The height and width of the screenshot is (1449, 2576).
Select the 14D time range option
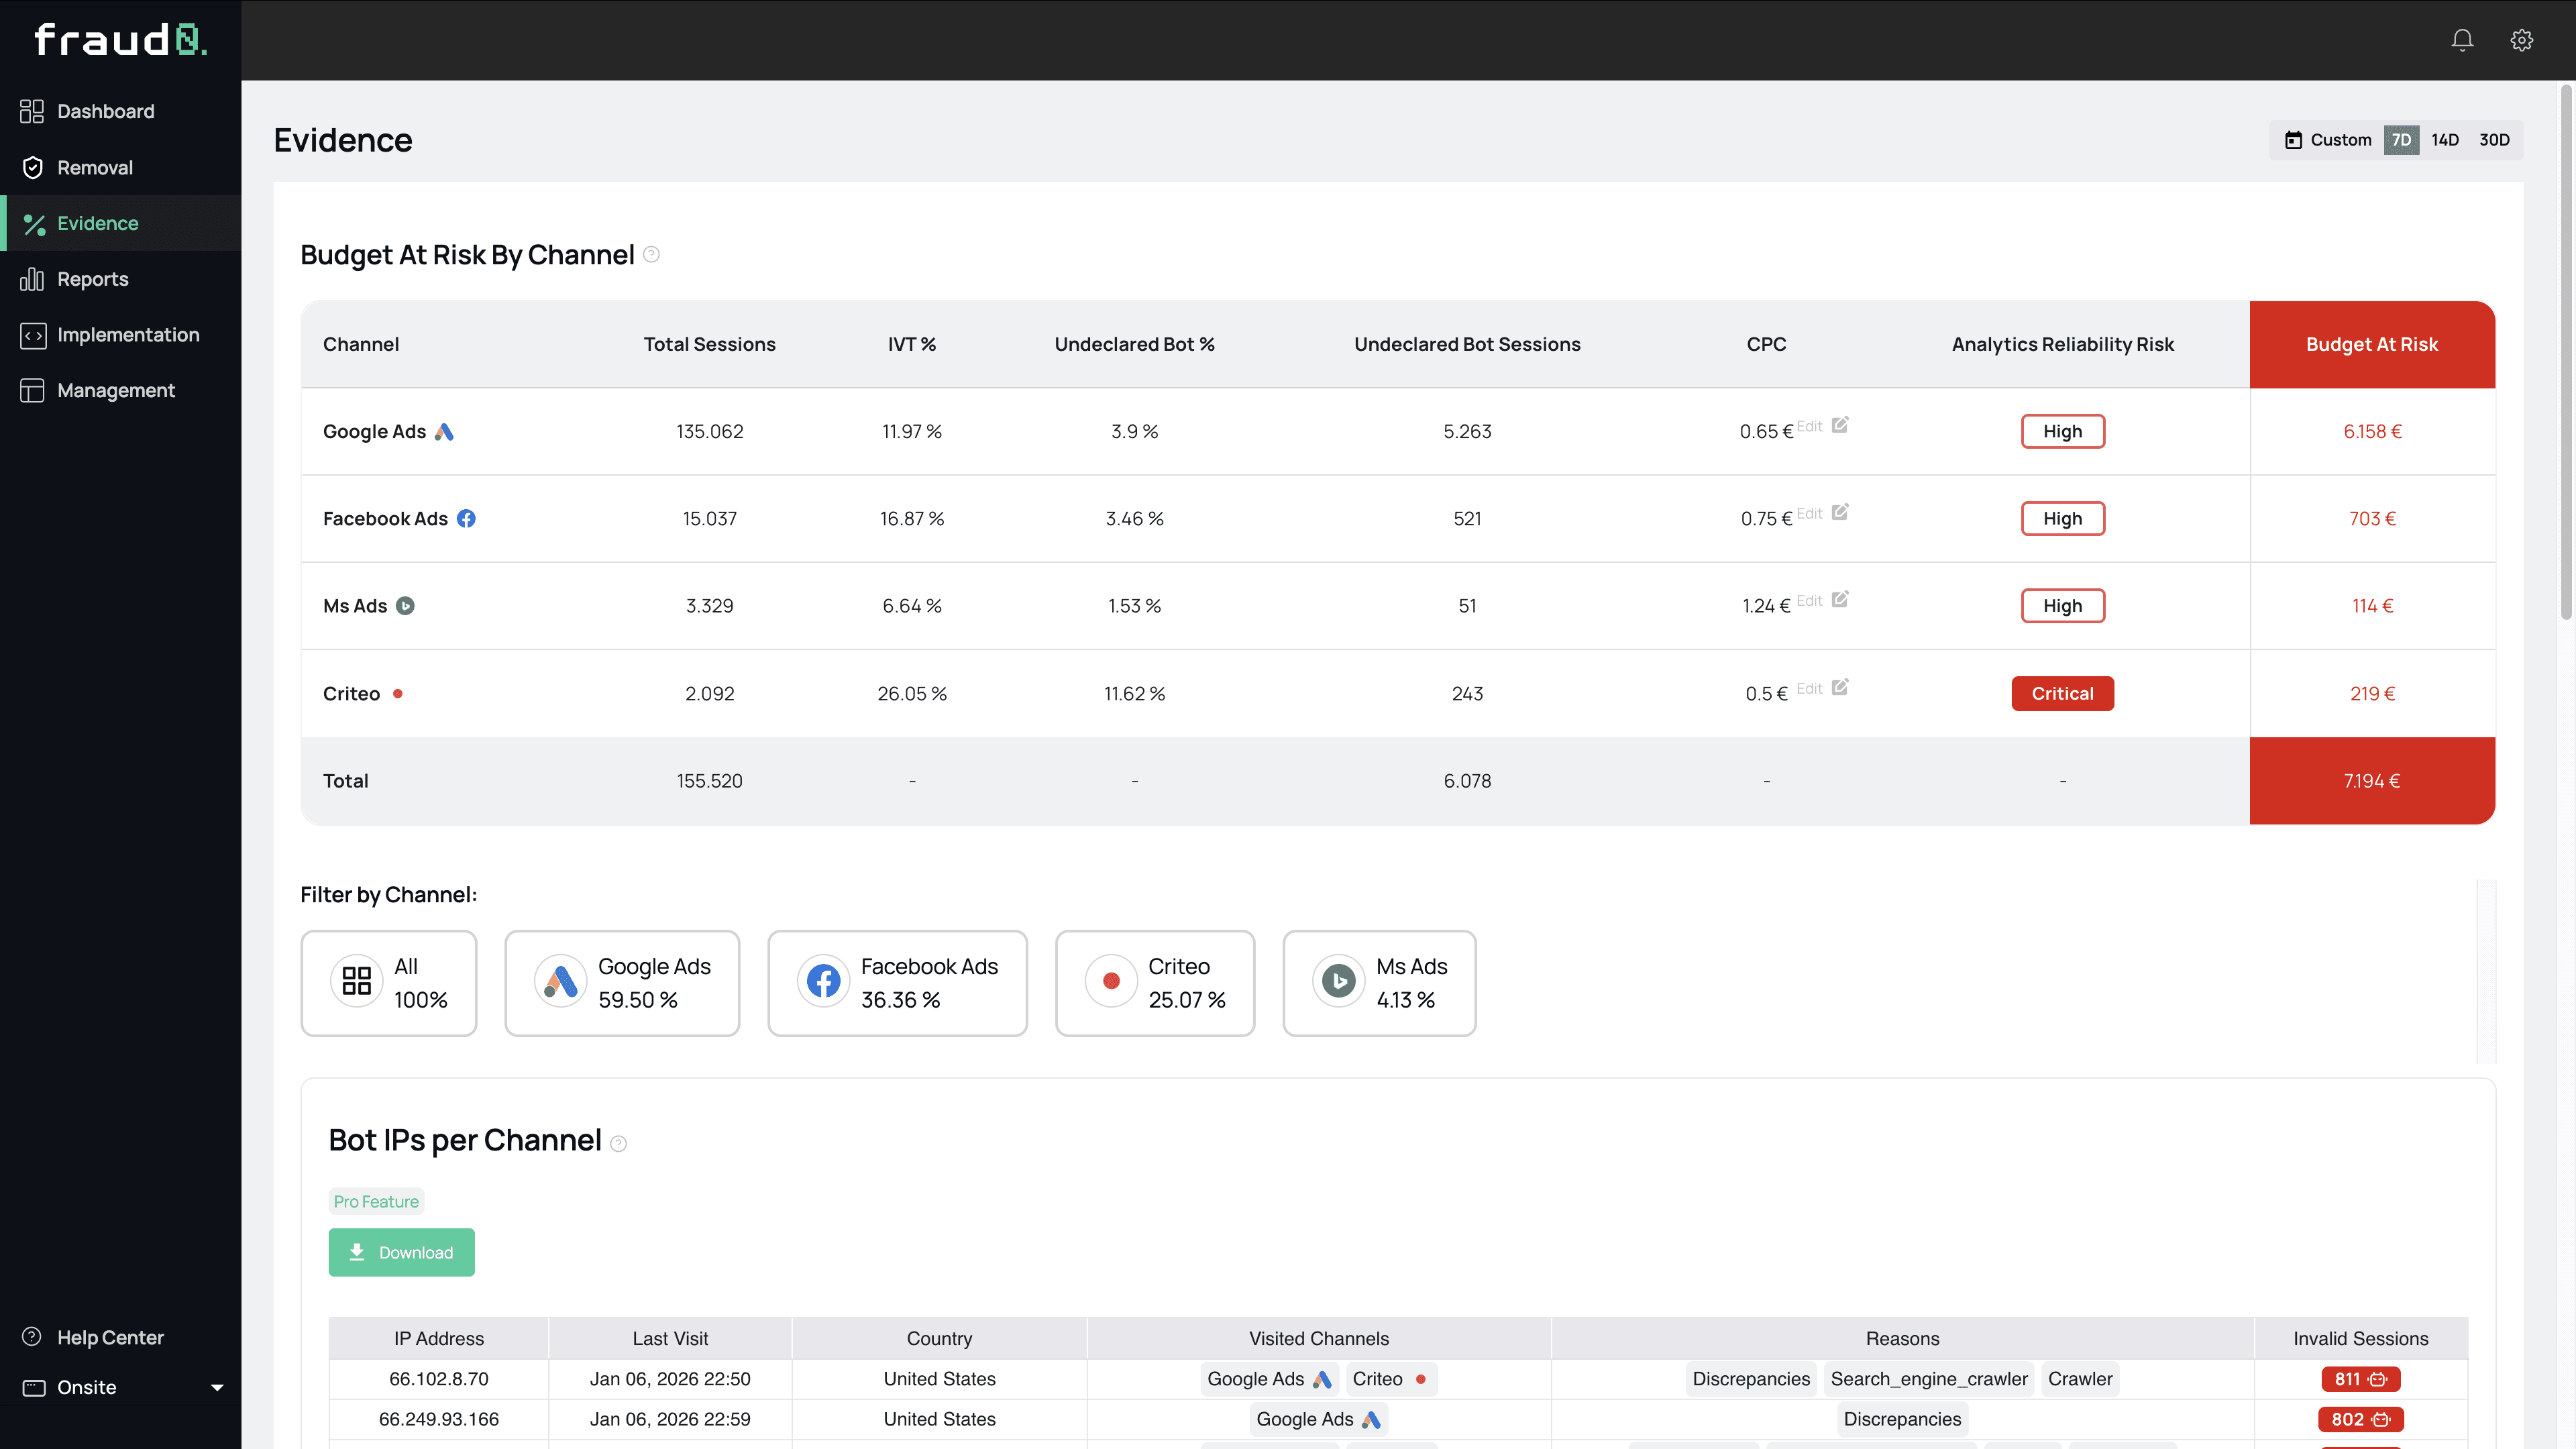(x=2446, y=140)
